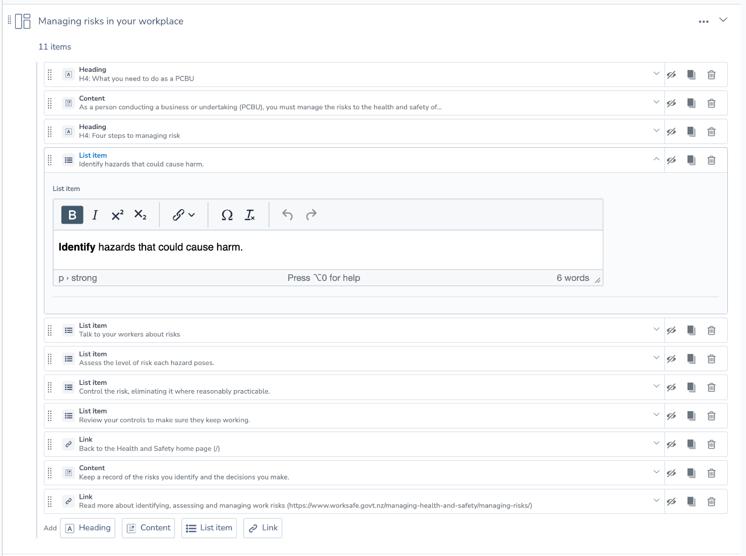This screenshot has height=556, width=746.
Task: Click the '6 words' counter in the editor
Action: (x=573, y=278)
